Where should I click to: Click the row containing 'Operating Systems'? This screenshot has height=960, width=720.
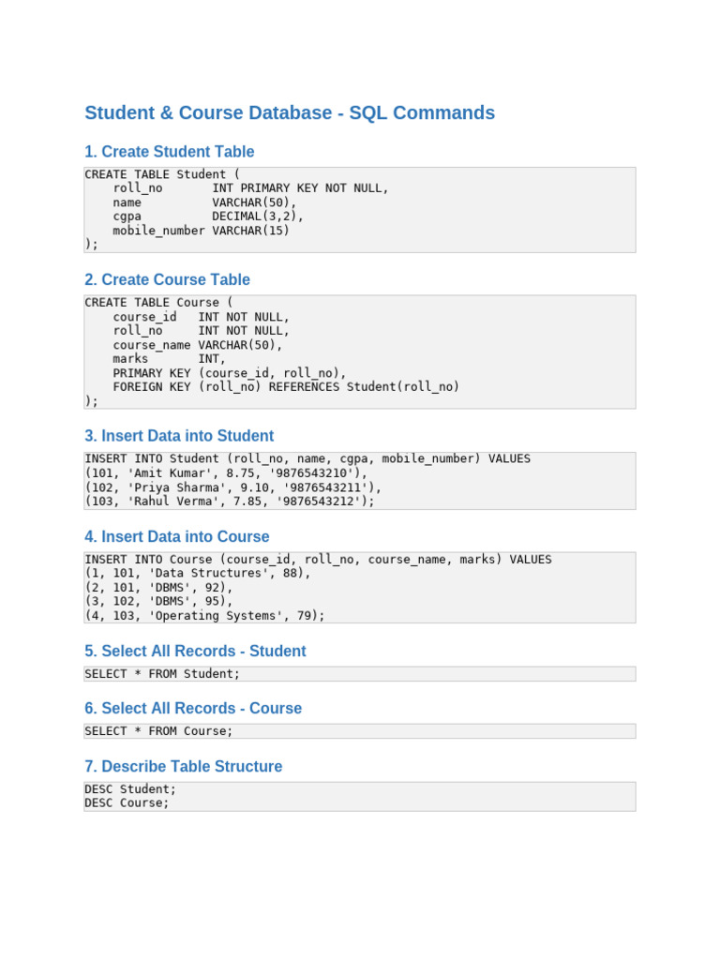[x=204, y=615]
